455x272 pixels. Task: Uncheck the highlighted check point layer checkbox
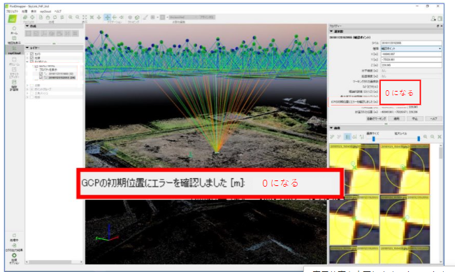41,78
